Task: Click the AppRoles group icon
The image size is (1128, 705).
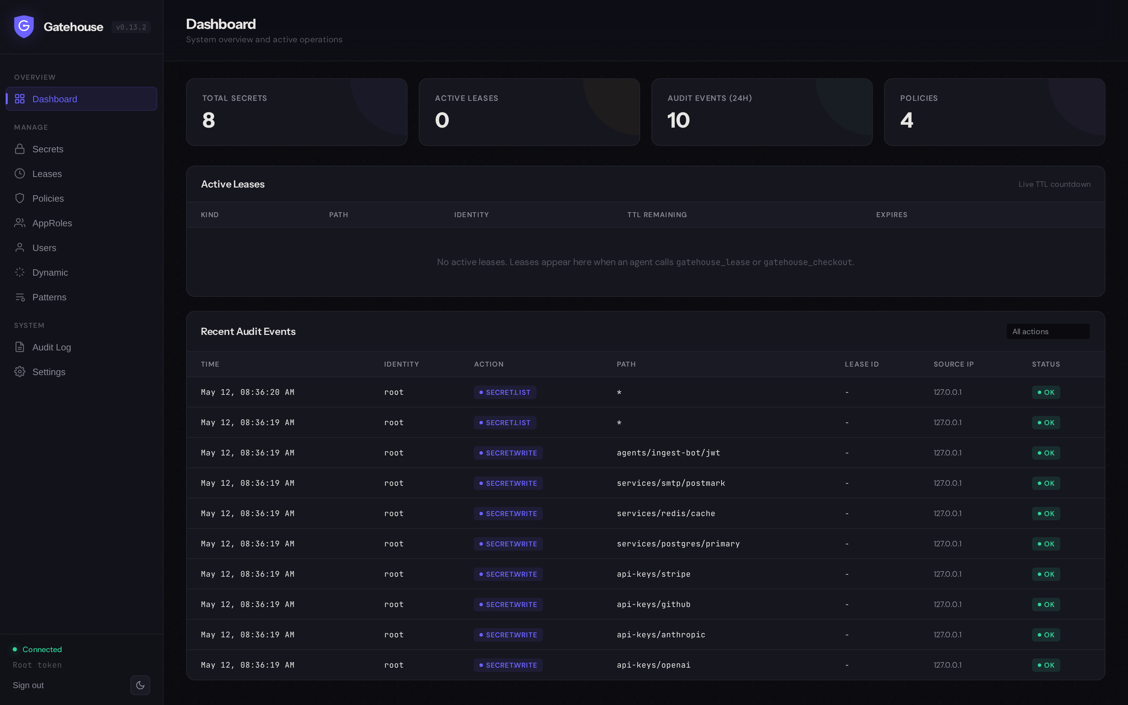Action: 20,223
